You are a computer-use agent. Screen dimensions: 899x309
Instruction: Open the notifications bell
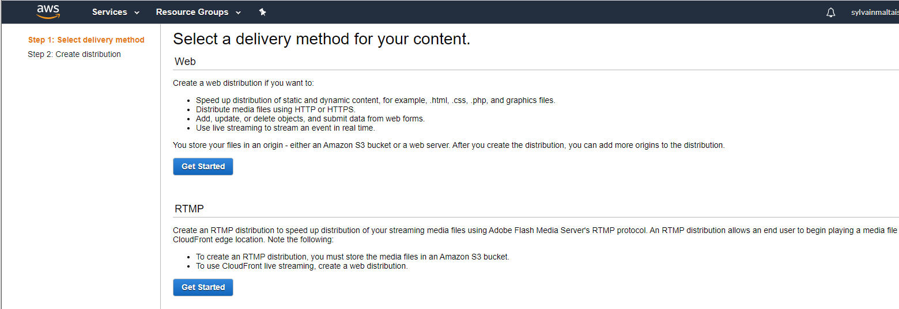830,12
